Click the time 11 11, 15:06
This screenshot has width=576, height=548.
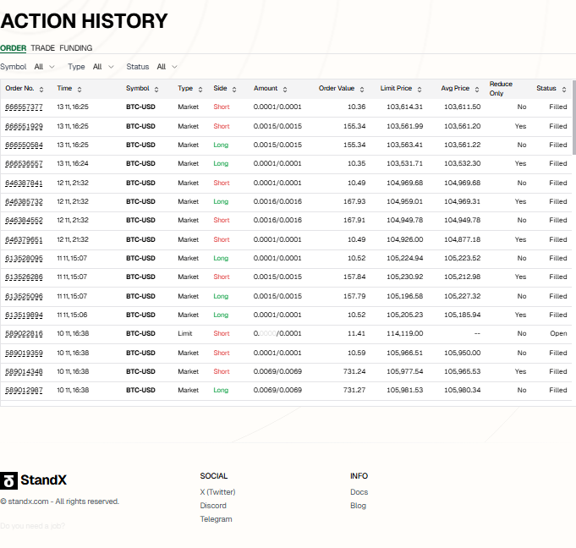[72, 315]
